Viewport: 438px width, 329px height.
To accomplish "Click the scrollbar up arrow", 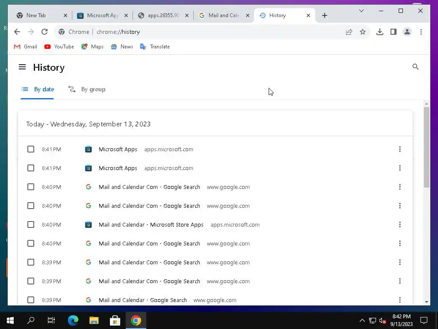I will pos(426,104).
